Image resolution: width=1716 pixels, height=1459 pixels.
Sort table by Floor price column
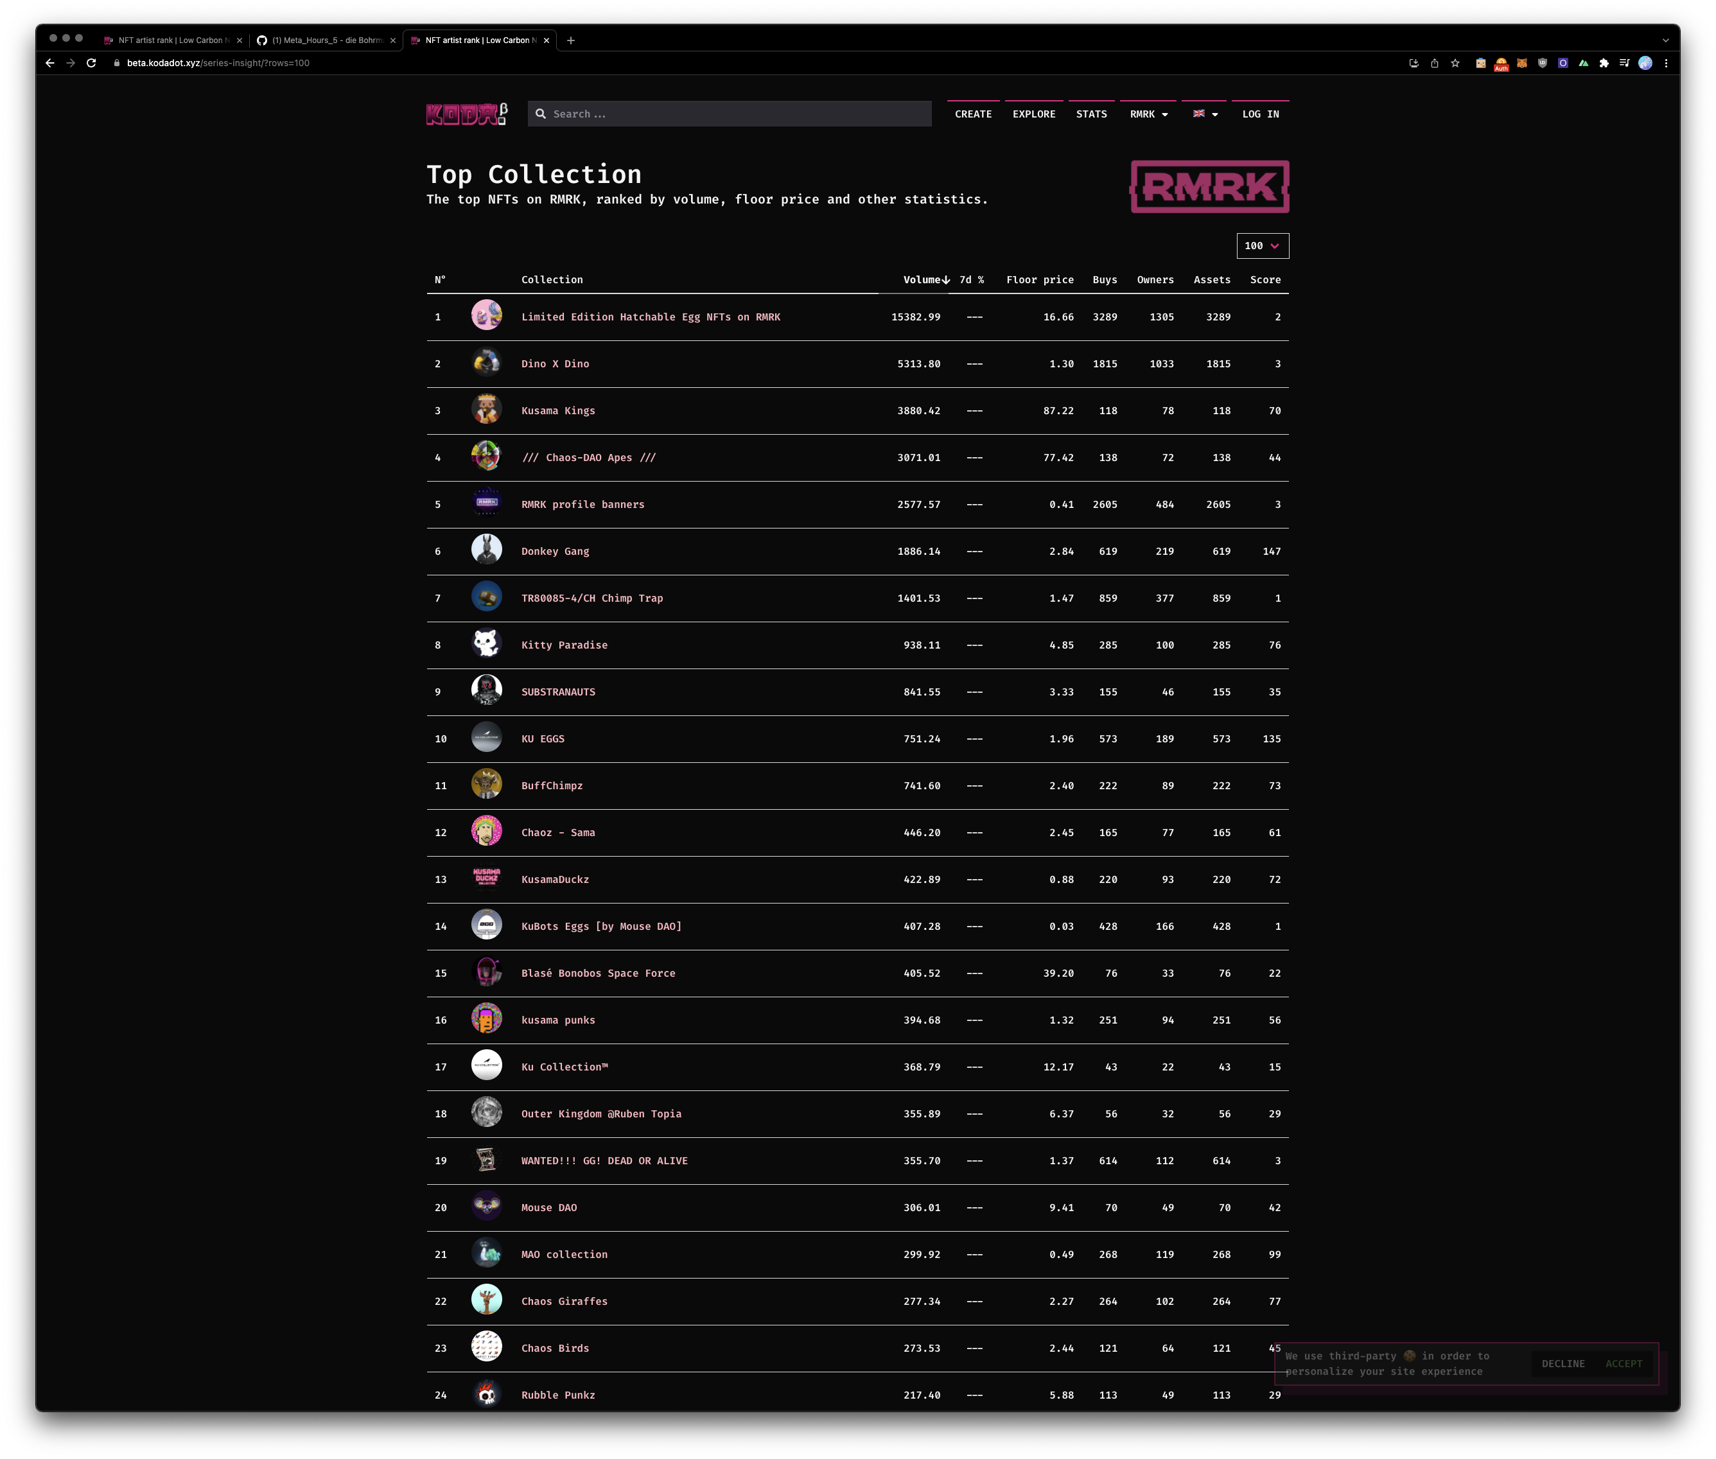1040,279
